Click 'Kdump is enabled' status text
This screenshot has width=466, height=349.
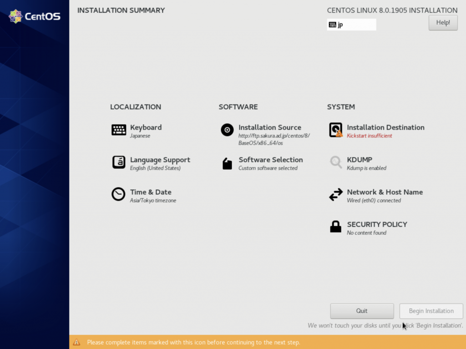[x=366, y=168]
